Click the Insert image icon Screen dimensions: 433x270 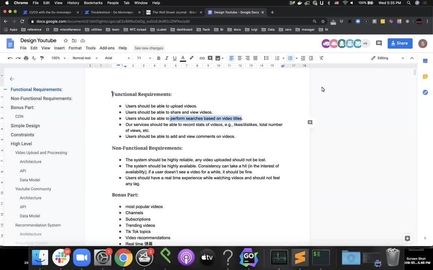click(218, 58)
